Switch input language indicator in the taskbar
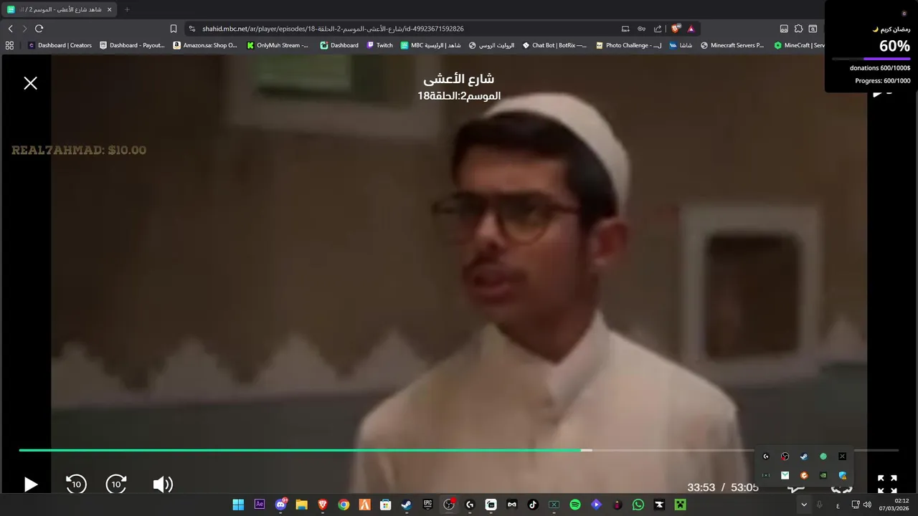The height and width of the screenshot is (516, 918). [838, 505]
